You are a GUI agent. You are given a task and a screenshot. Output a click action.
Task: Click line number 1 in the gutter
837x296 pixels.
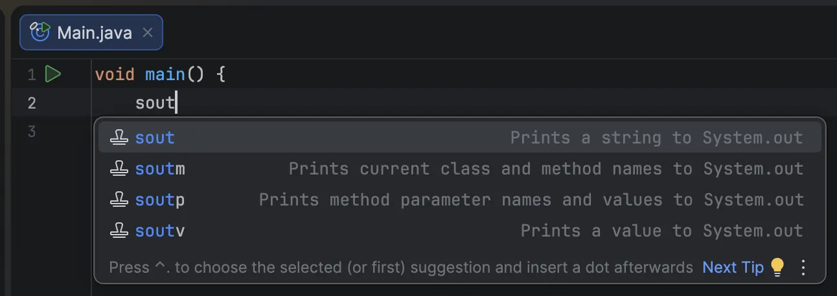31,75
